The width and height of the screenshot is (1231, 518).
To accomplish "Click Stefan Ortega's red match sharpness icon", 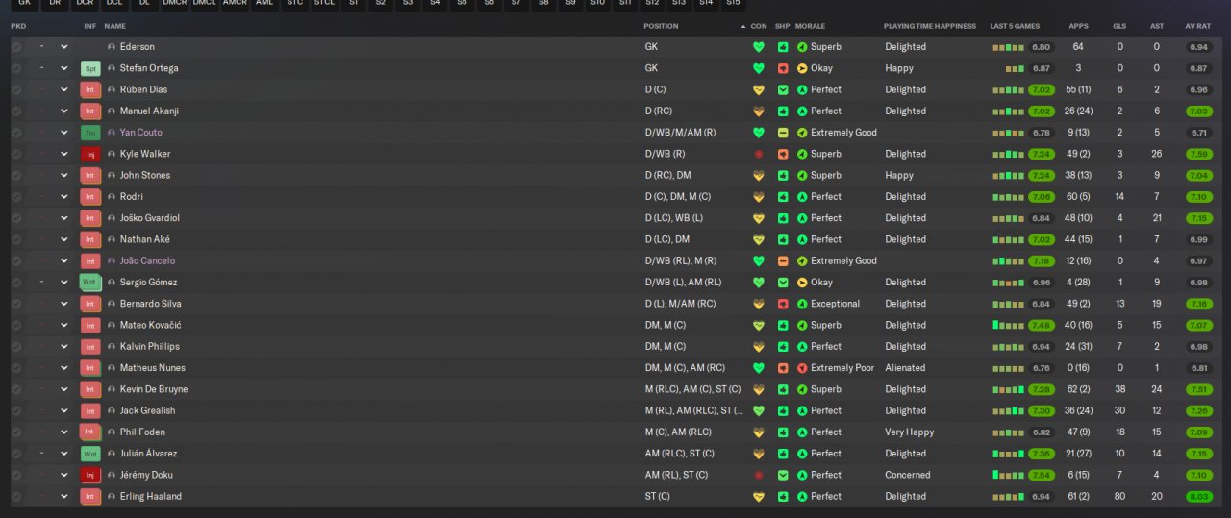I will pyautogui.click(x=783, y=68).
